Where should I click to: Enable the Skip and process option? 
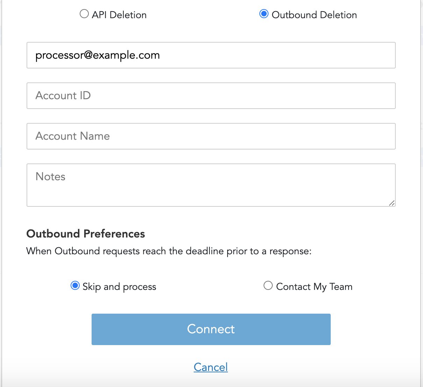[75, 286]
